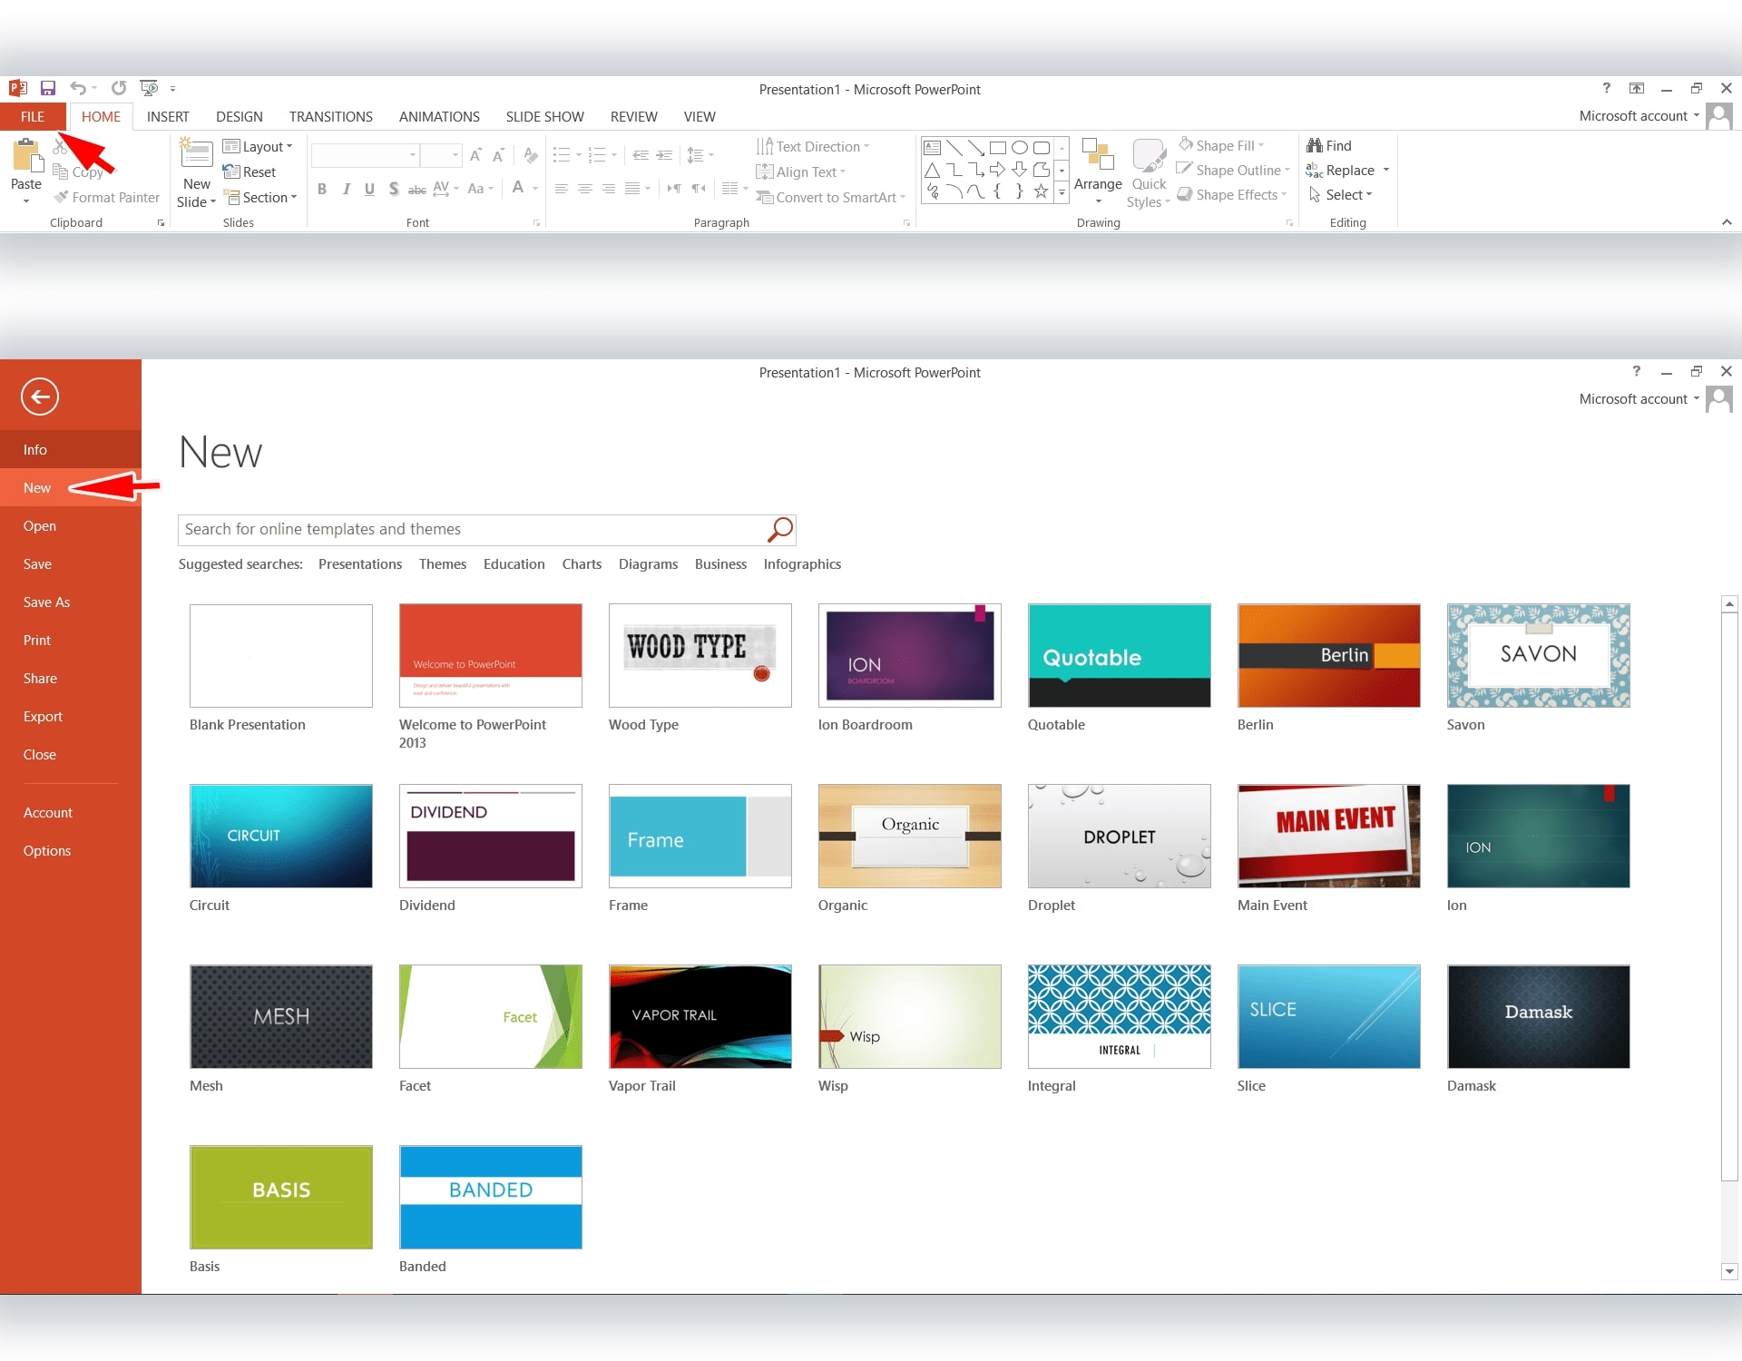
Task: Click Decrease Font Size icon
Action: click(498, 155)
